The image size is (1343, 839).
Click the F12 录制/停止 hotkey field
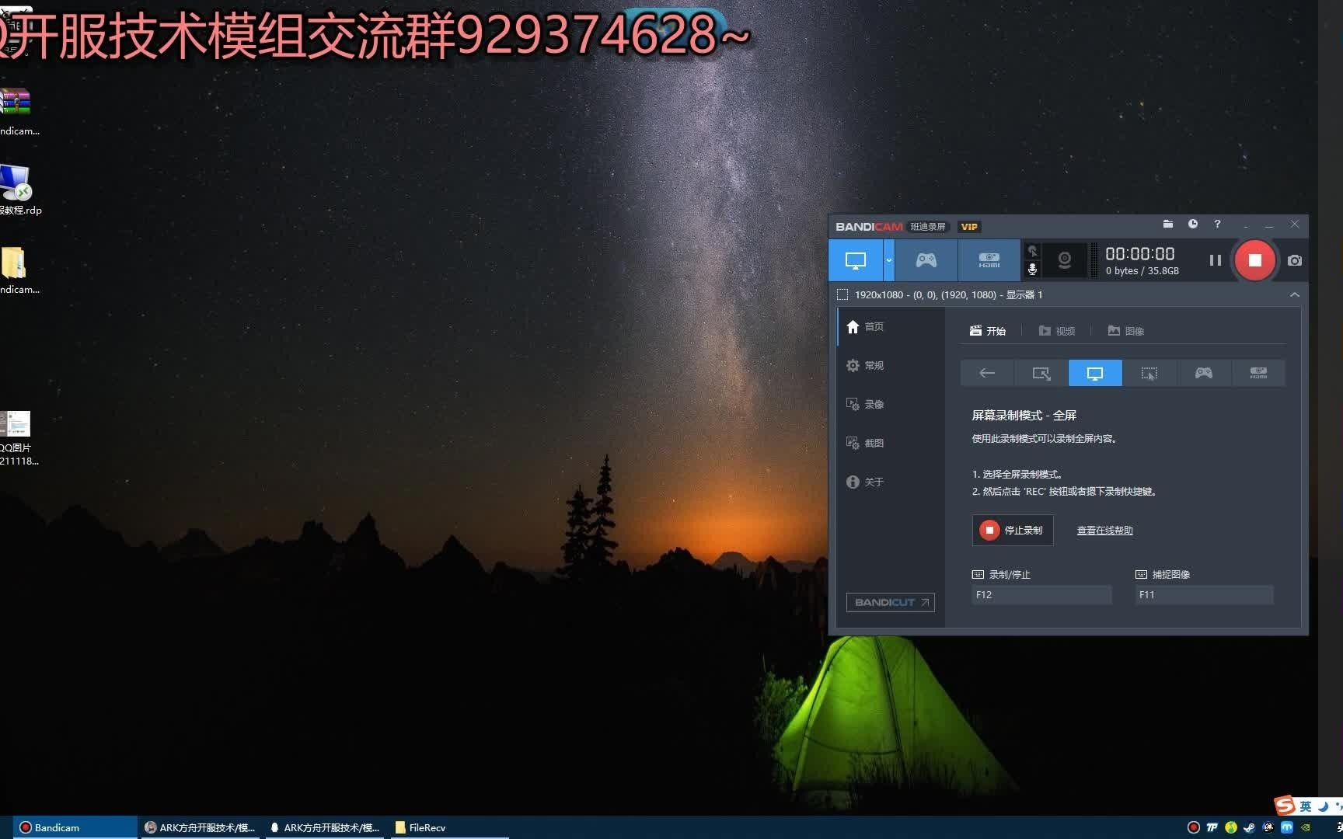coord(1041,594)
